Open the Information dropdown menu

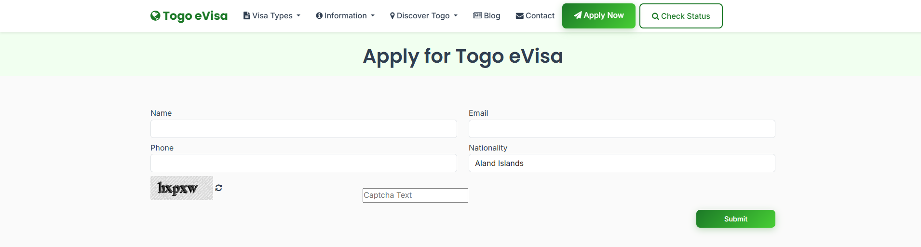pyautogui.click(x=345, y=16)
